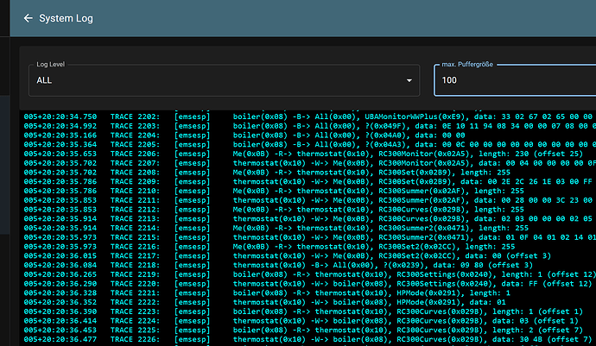Click the Log Level dropdown arrow
This screenshot has width=596, height=346.
click(x=409, y=80)
